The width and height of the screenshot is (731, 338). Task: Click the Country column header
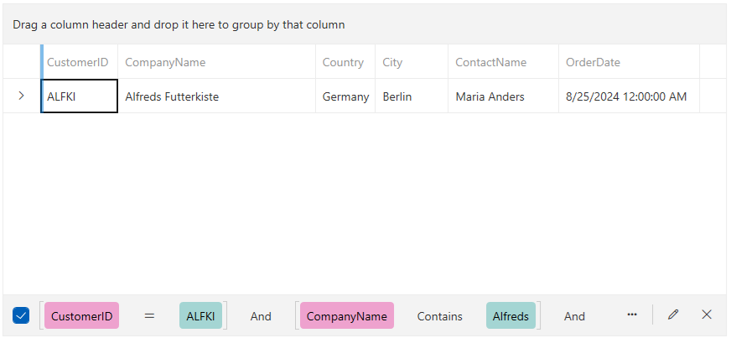coord(343,62)
